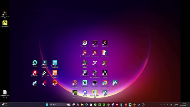
Task: Open Chrome from the taskbar
Action: 108,105
